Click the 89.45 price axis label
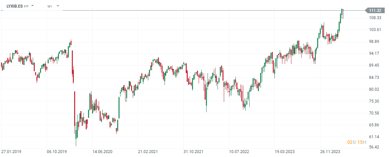Screen dimensions: 389x157 (x=376, y=65)
